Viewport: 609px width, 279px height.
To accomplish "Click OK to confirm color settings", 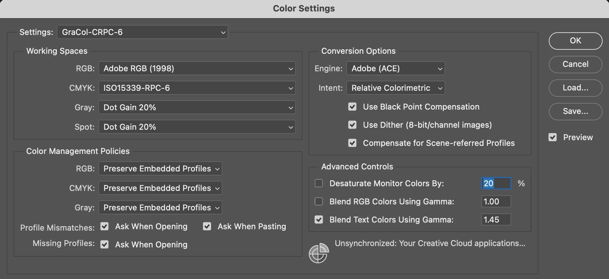I will tap(575, 41).
